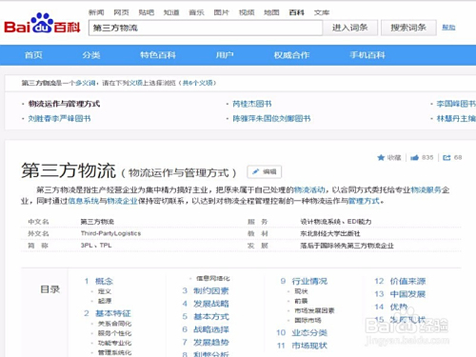Click the 搜索词条 button
Screen dimensions: 476x357
[408, 28]
